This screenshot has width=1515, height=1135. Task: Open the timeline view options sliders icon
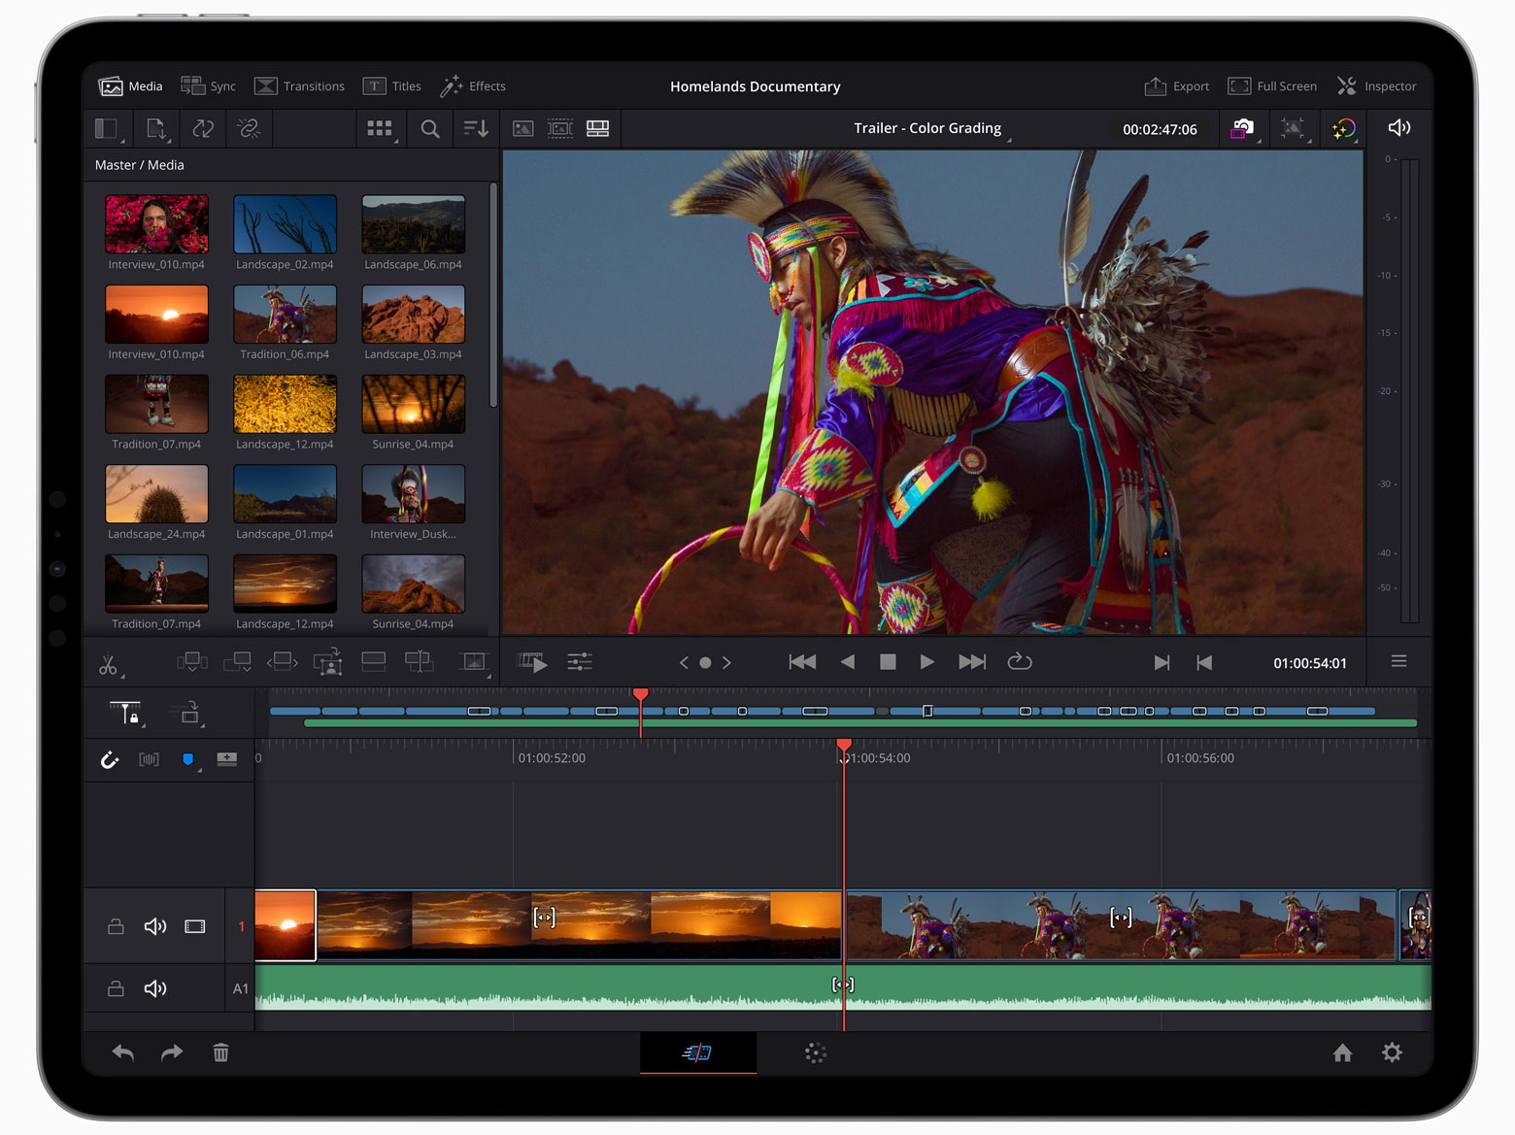tap(579, 662)
